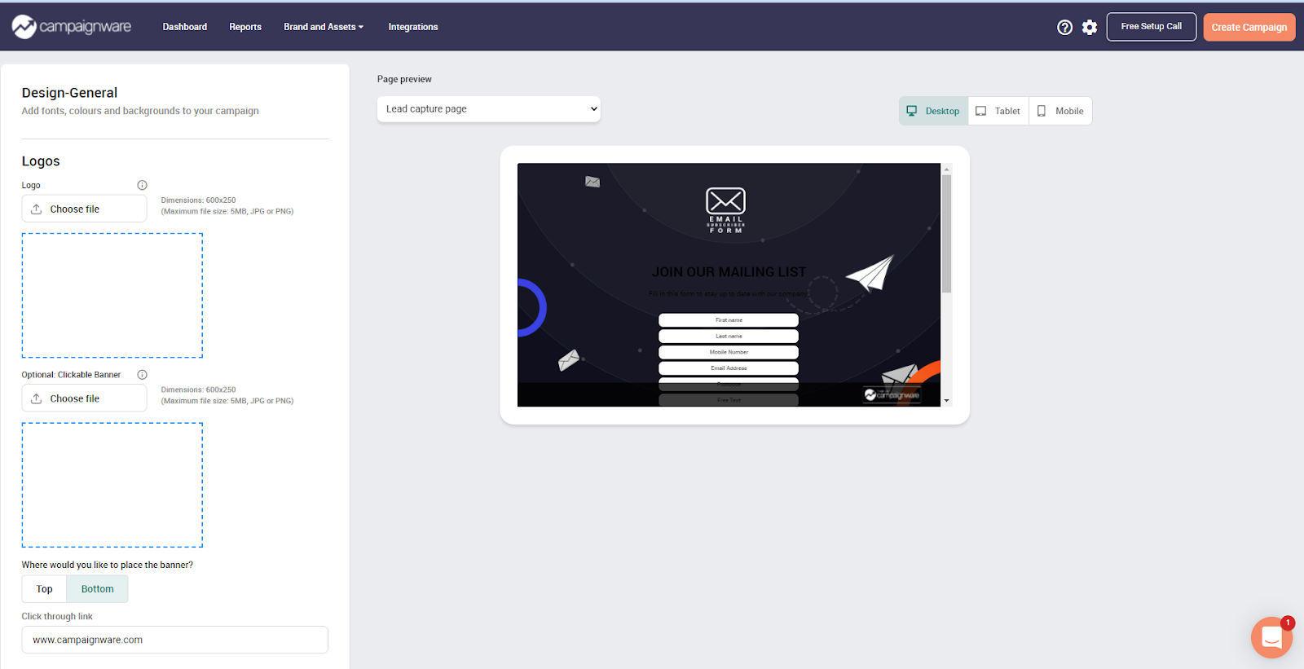
Task: Open the Lead capture page dropdown
Action: pyautogui.click(x=489, y=109)
